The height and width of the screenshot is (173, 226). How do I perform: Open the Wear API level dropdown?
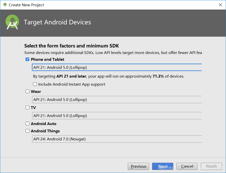[x=117, y=99]
